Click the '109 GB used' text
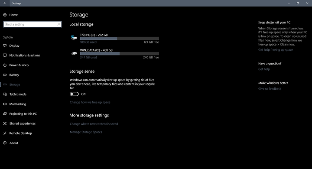 (88, 42)
